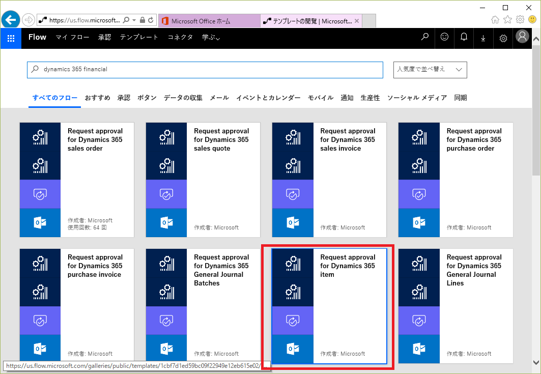Open the user account avatar
The width and height of the screenshot is (541, 374).
(x=522, y=36)
